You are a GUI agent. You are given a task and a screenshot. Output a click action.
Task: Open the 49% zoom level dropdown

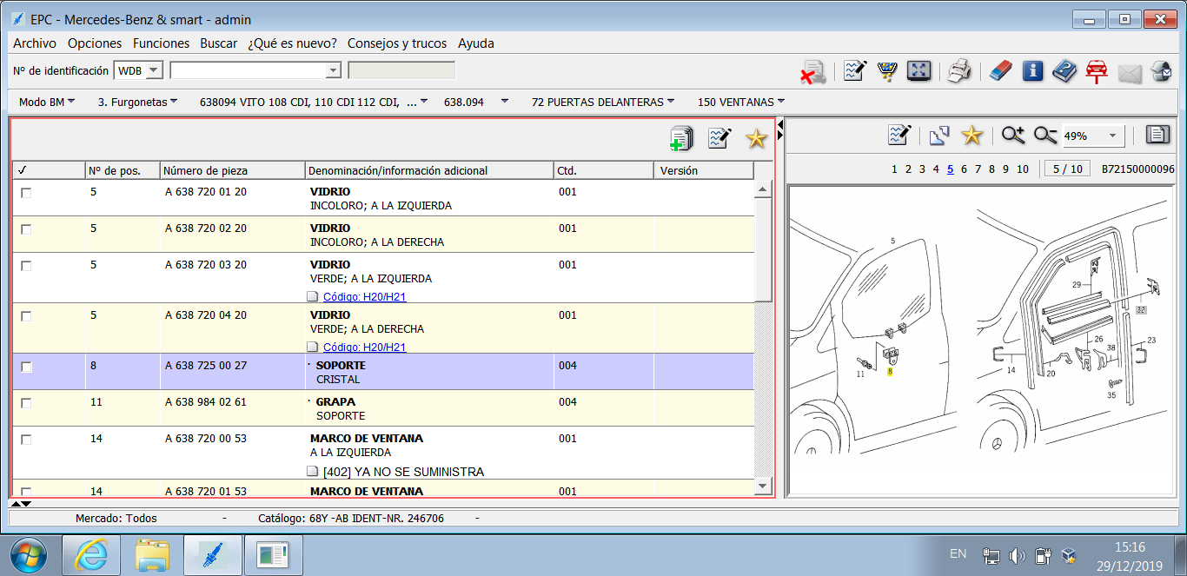point(1114,136)
